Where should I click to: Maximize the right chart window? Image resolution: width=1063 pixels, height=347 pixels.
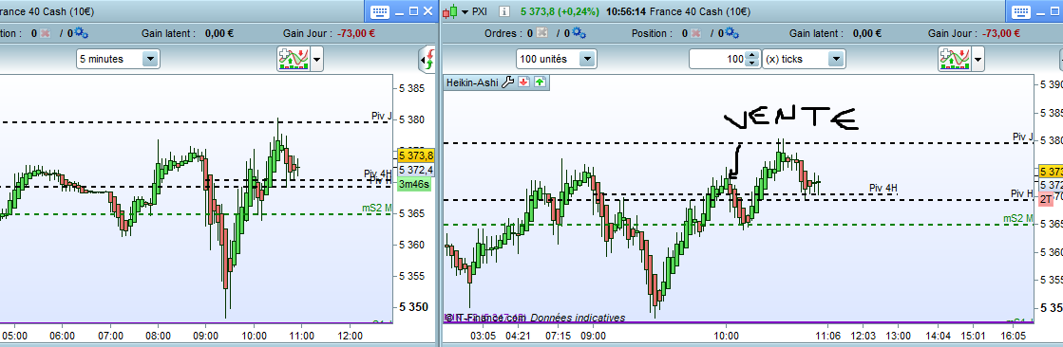click(x=1054, y=11)
